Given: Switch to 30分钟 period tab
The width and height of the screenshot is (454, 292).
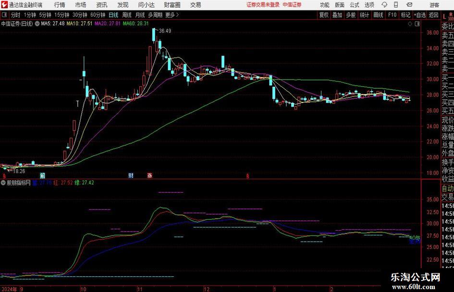Looking at the screenshot, I should 80,15.
